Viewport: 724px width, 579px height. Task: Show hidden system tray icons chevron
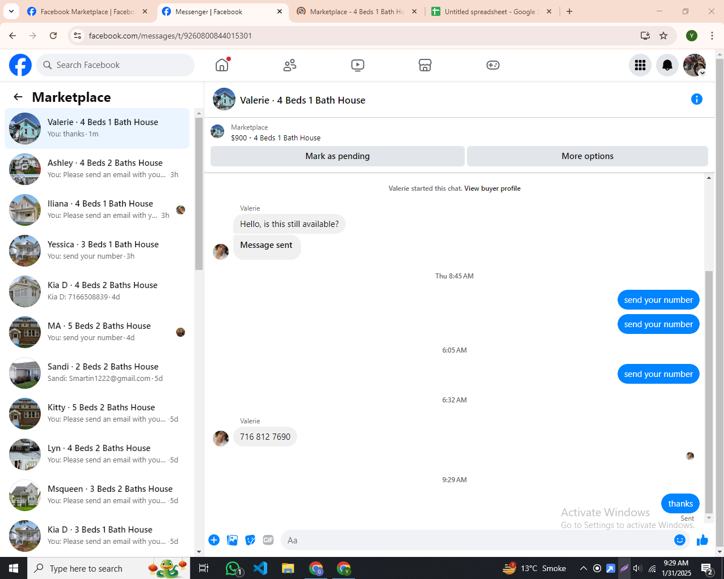[583, 568]
